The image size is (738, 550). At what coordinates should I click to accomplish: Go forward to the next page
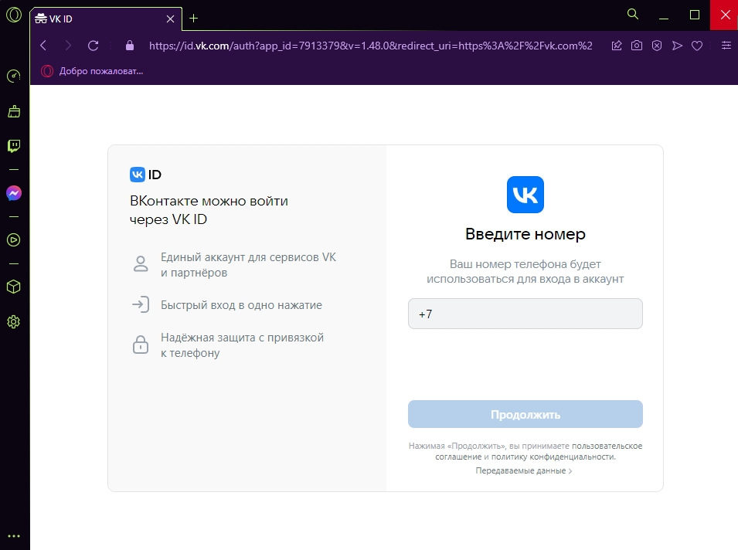pyautogui.click(x=68, y=45)
